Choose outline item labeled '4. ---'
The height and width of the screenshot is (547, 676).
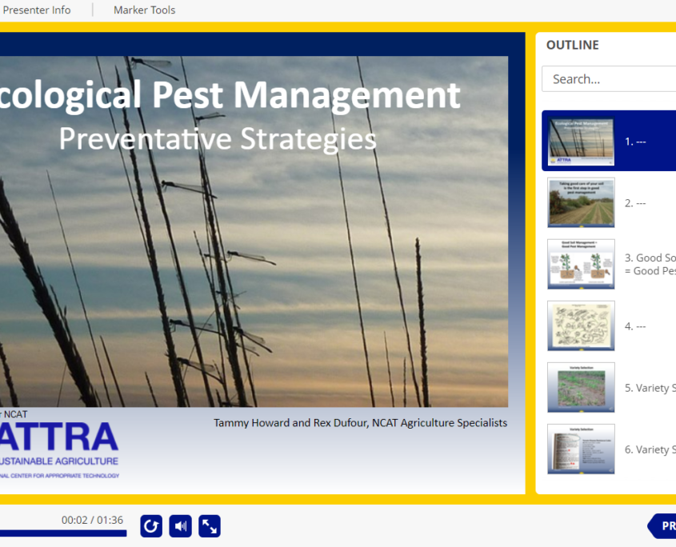[x=635, y=326]
